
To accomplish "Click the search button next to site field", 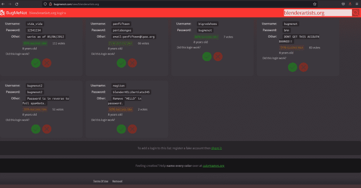I will [356, 13].
